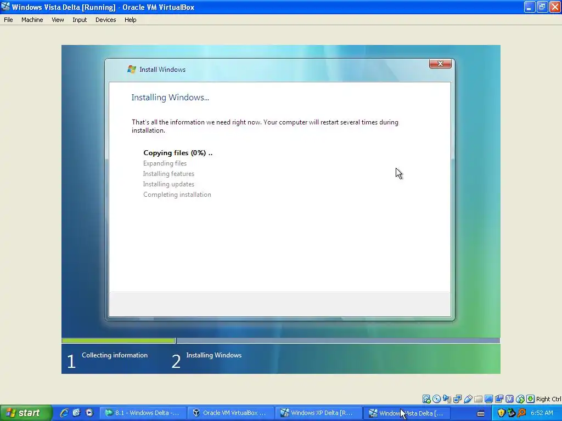562x421 pixels.
Task: Open the Devices menu
Action: click(x=105, y=20)
